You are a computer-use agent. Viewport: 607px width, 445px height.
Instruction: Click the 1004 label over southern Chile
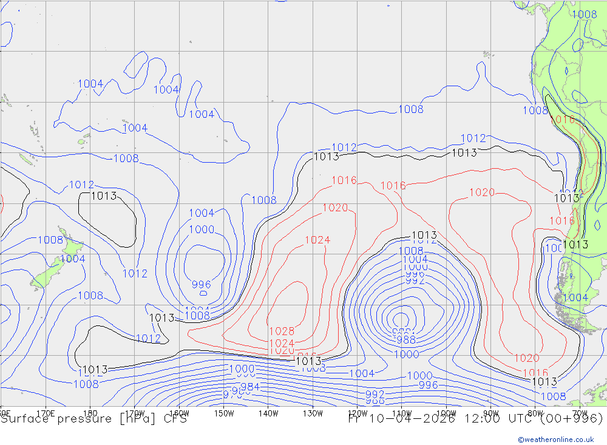tap(575, 297)
